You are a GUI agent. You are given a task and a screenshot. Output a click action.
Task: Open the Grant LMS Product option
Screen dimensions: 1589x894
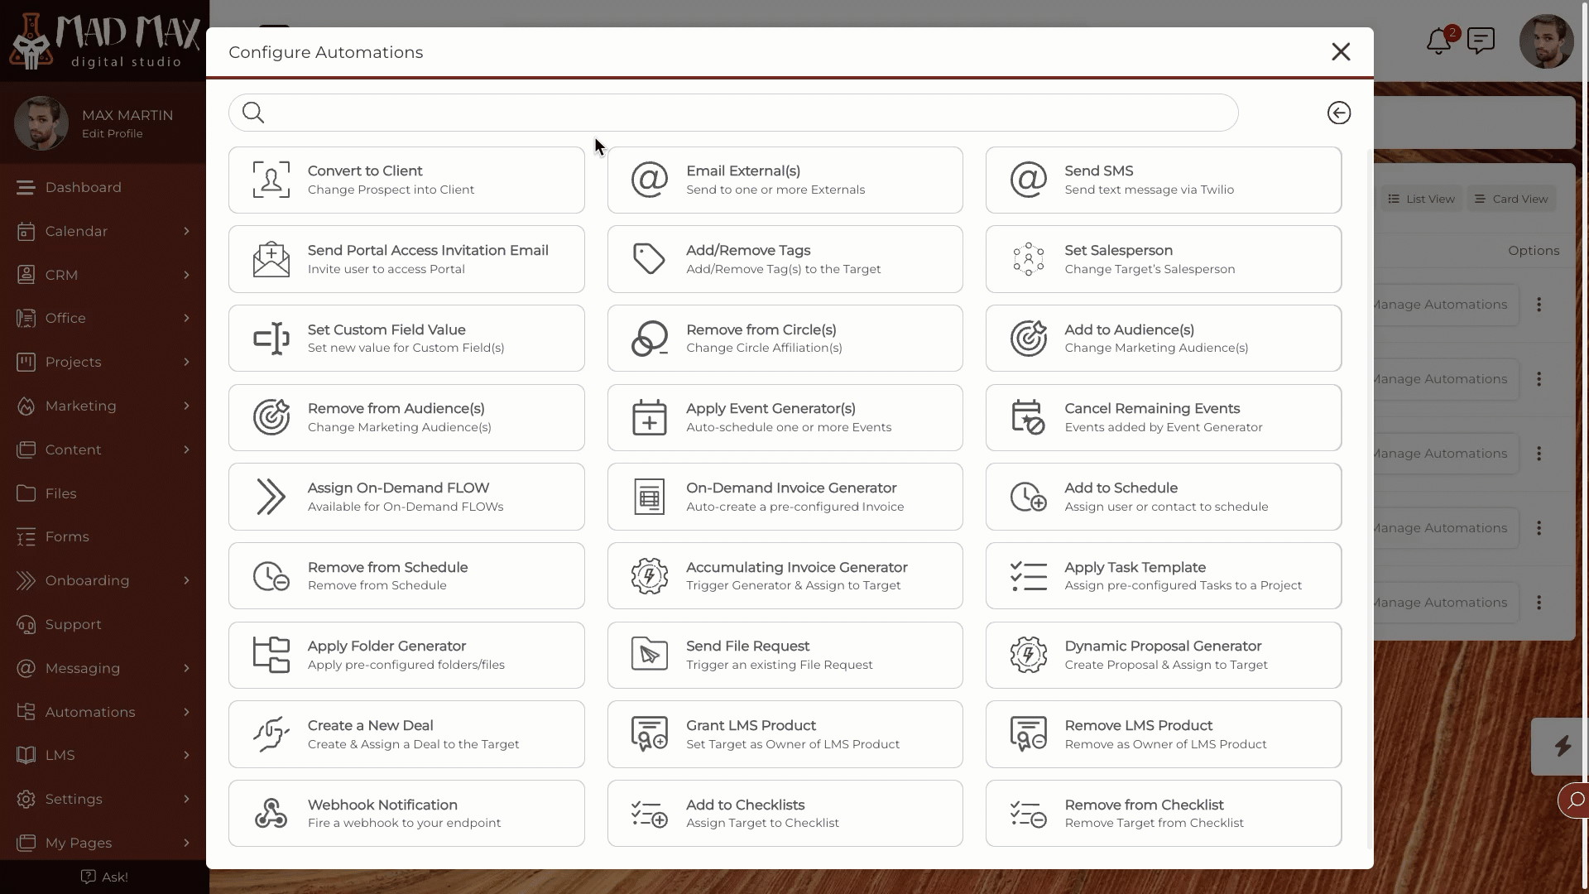pos(785,733)
